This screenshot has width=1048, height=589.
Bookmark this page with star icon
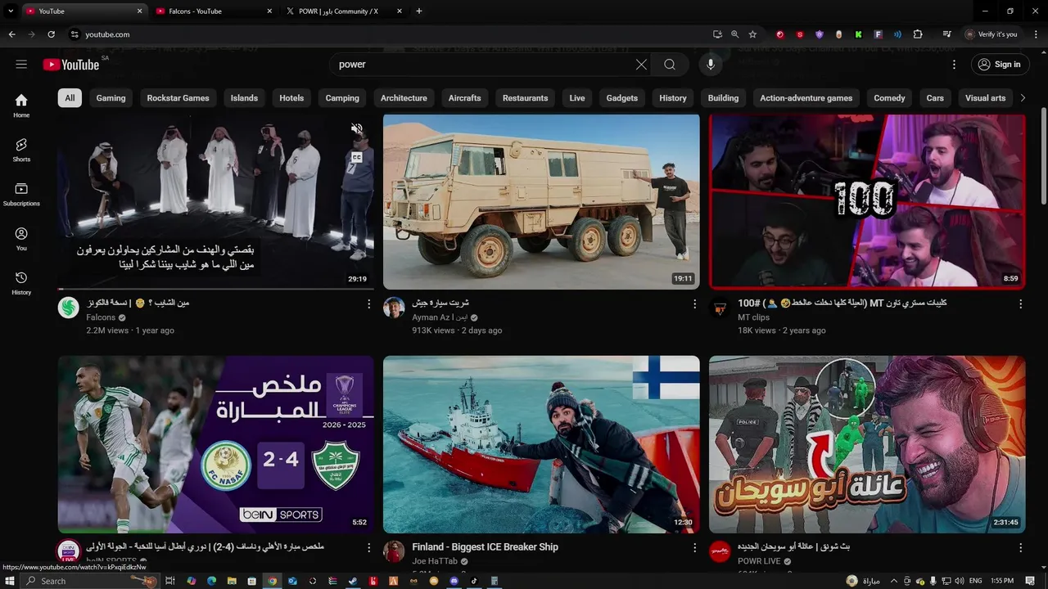point(752,34)
